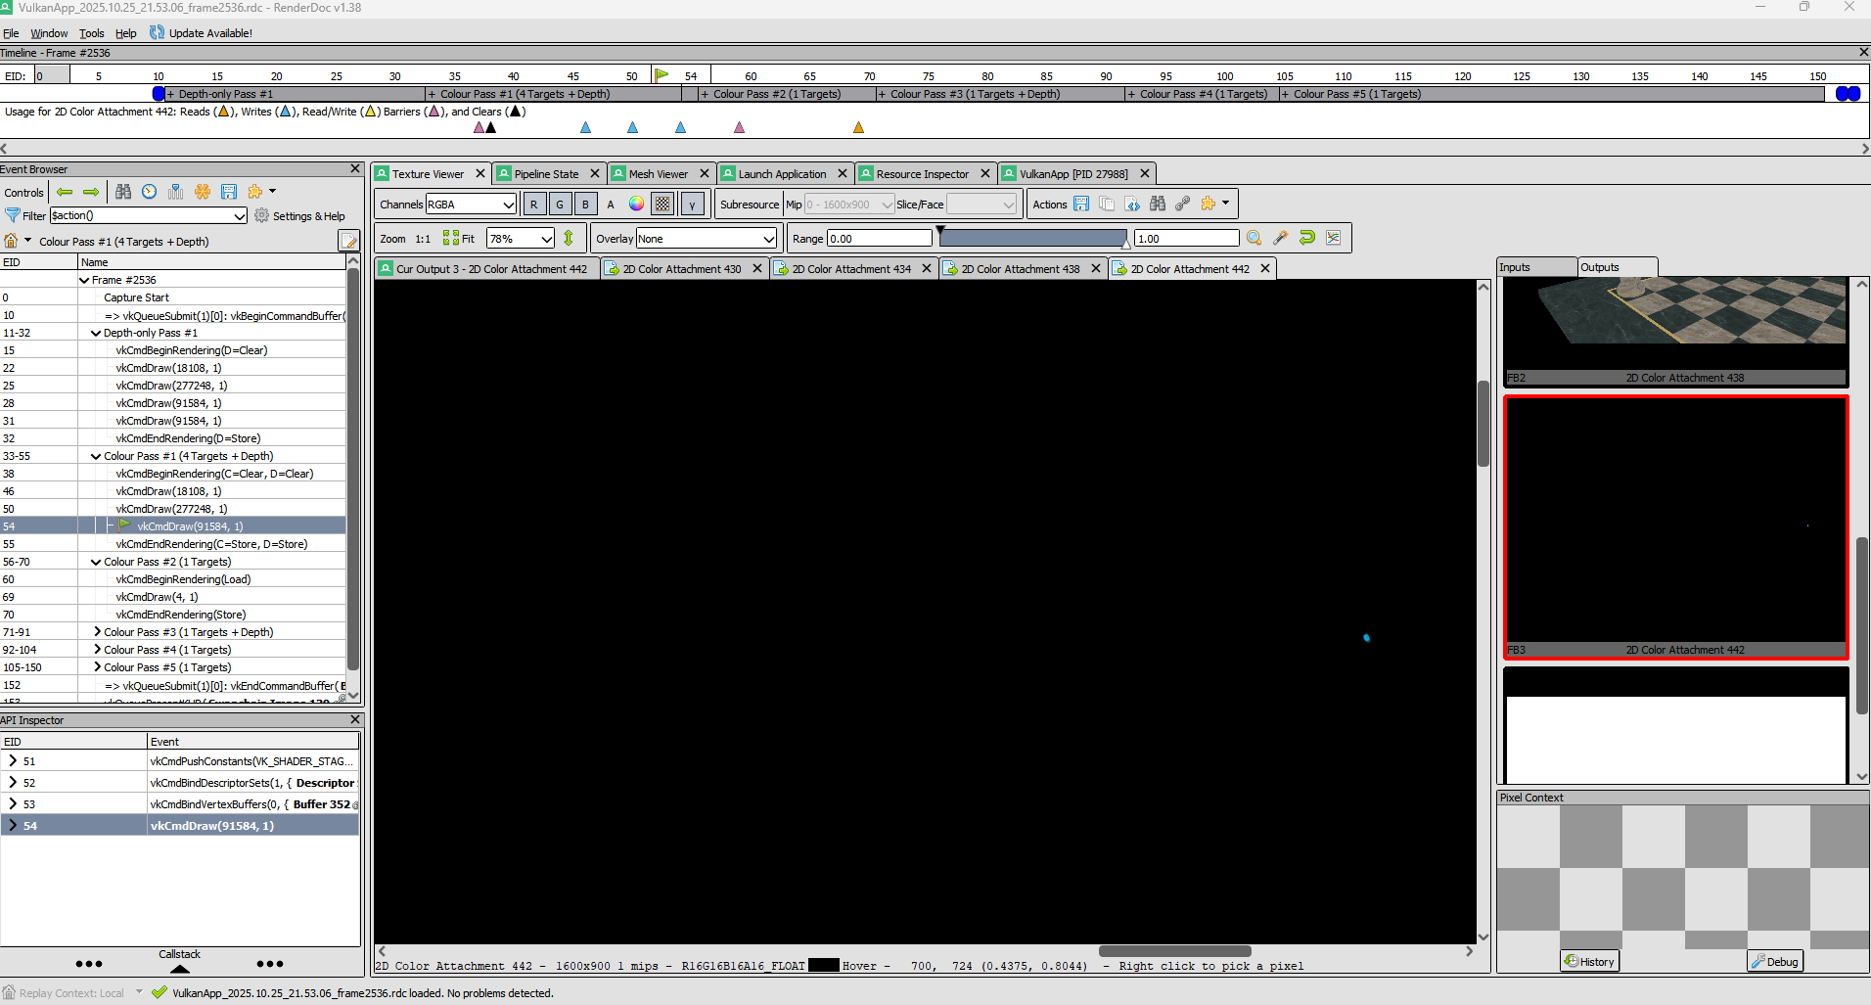The height and width of the screenshot is (1005, 1871).
Task: Click the binoculars find icon in Event Browser
Action: point(123,192)
